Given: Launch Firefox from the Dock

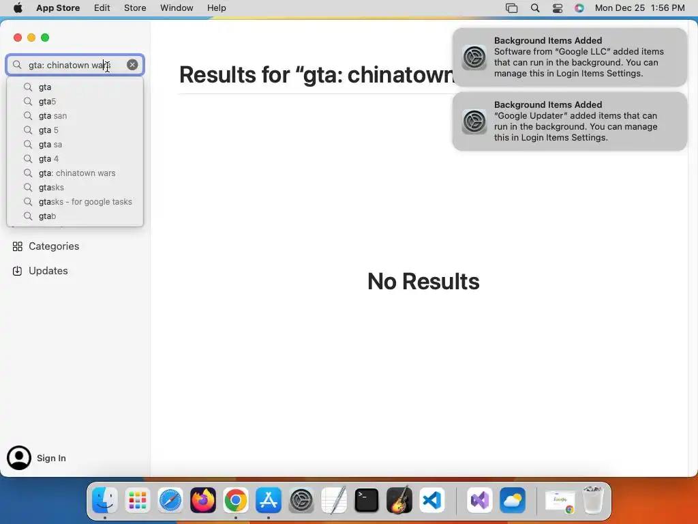Looking at the screenshot, I should (x=203, y=500).
